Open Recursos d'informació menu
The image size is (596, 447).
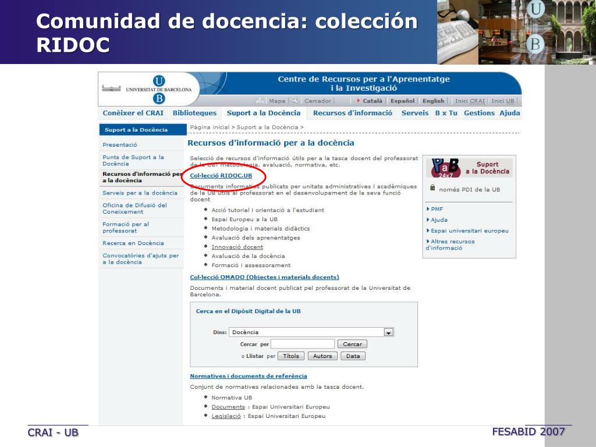click(x=352, y=113)
